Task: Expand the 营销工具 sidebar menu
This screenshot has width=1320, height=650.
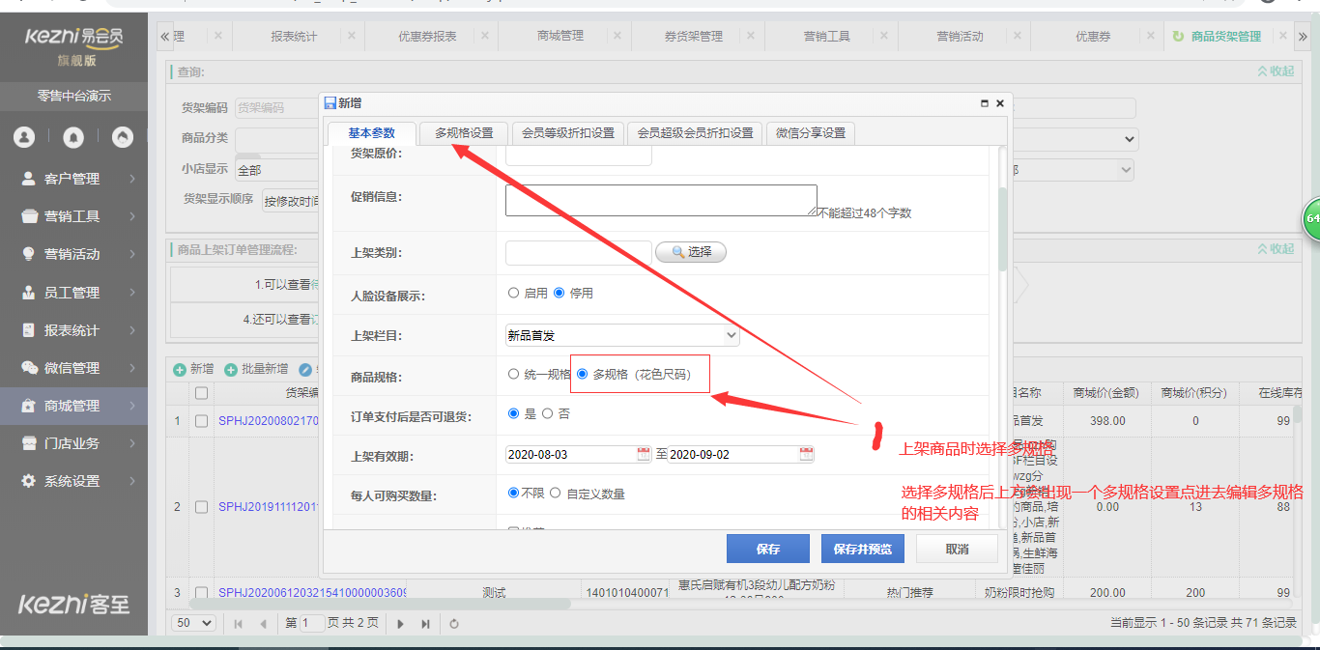Action: (132, 216)
